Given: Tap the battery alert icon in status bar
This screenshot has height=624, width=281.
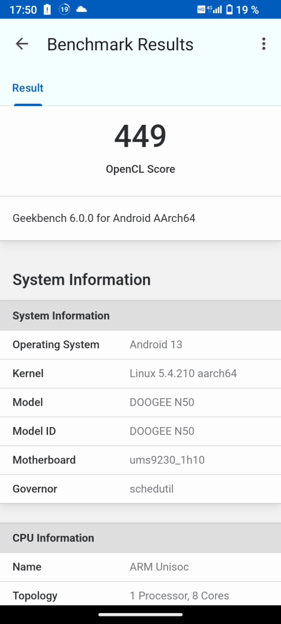Looking at the screenshot, I should point(47,10).
